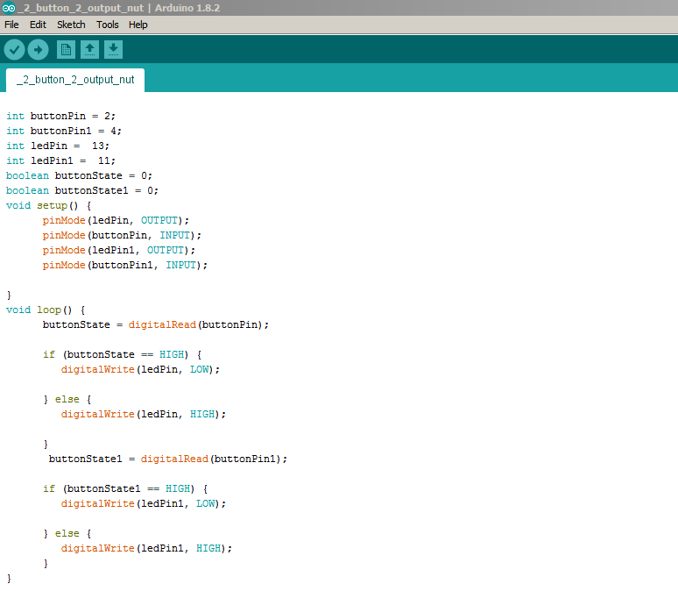Open the Sketch menu
678x591 pixels.
pyautogui.click(x=71, y=25)
